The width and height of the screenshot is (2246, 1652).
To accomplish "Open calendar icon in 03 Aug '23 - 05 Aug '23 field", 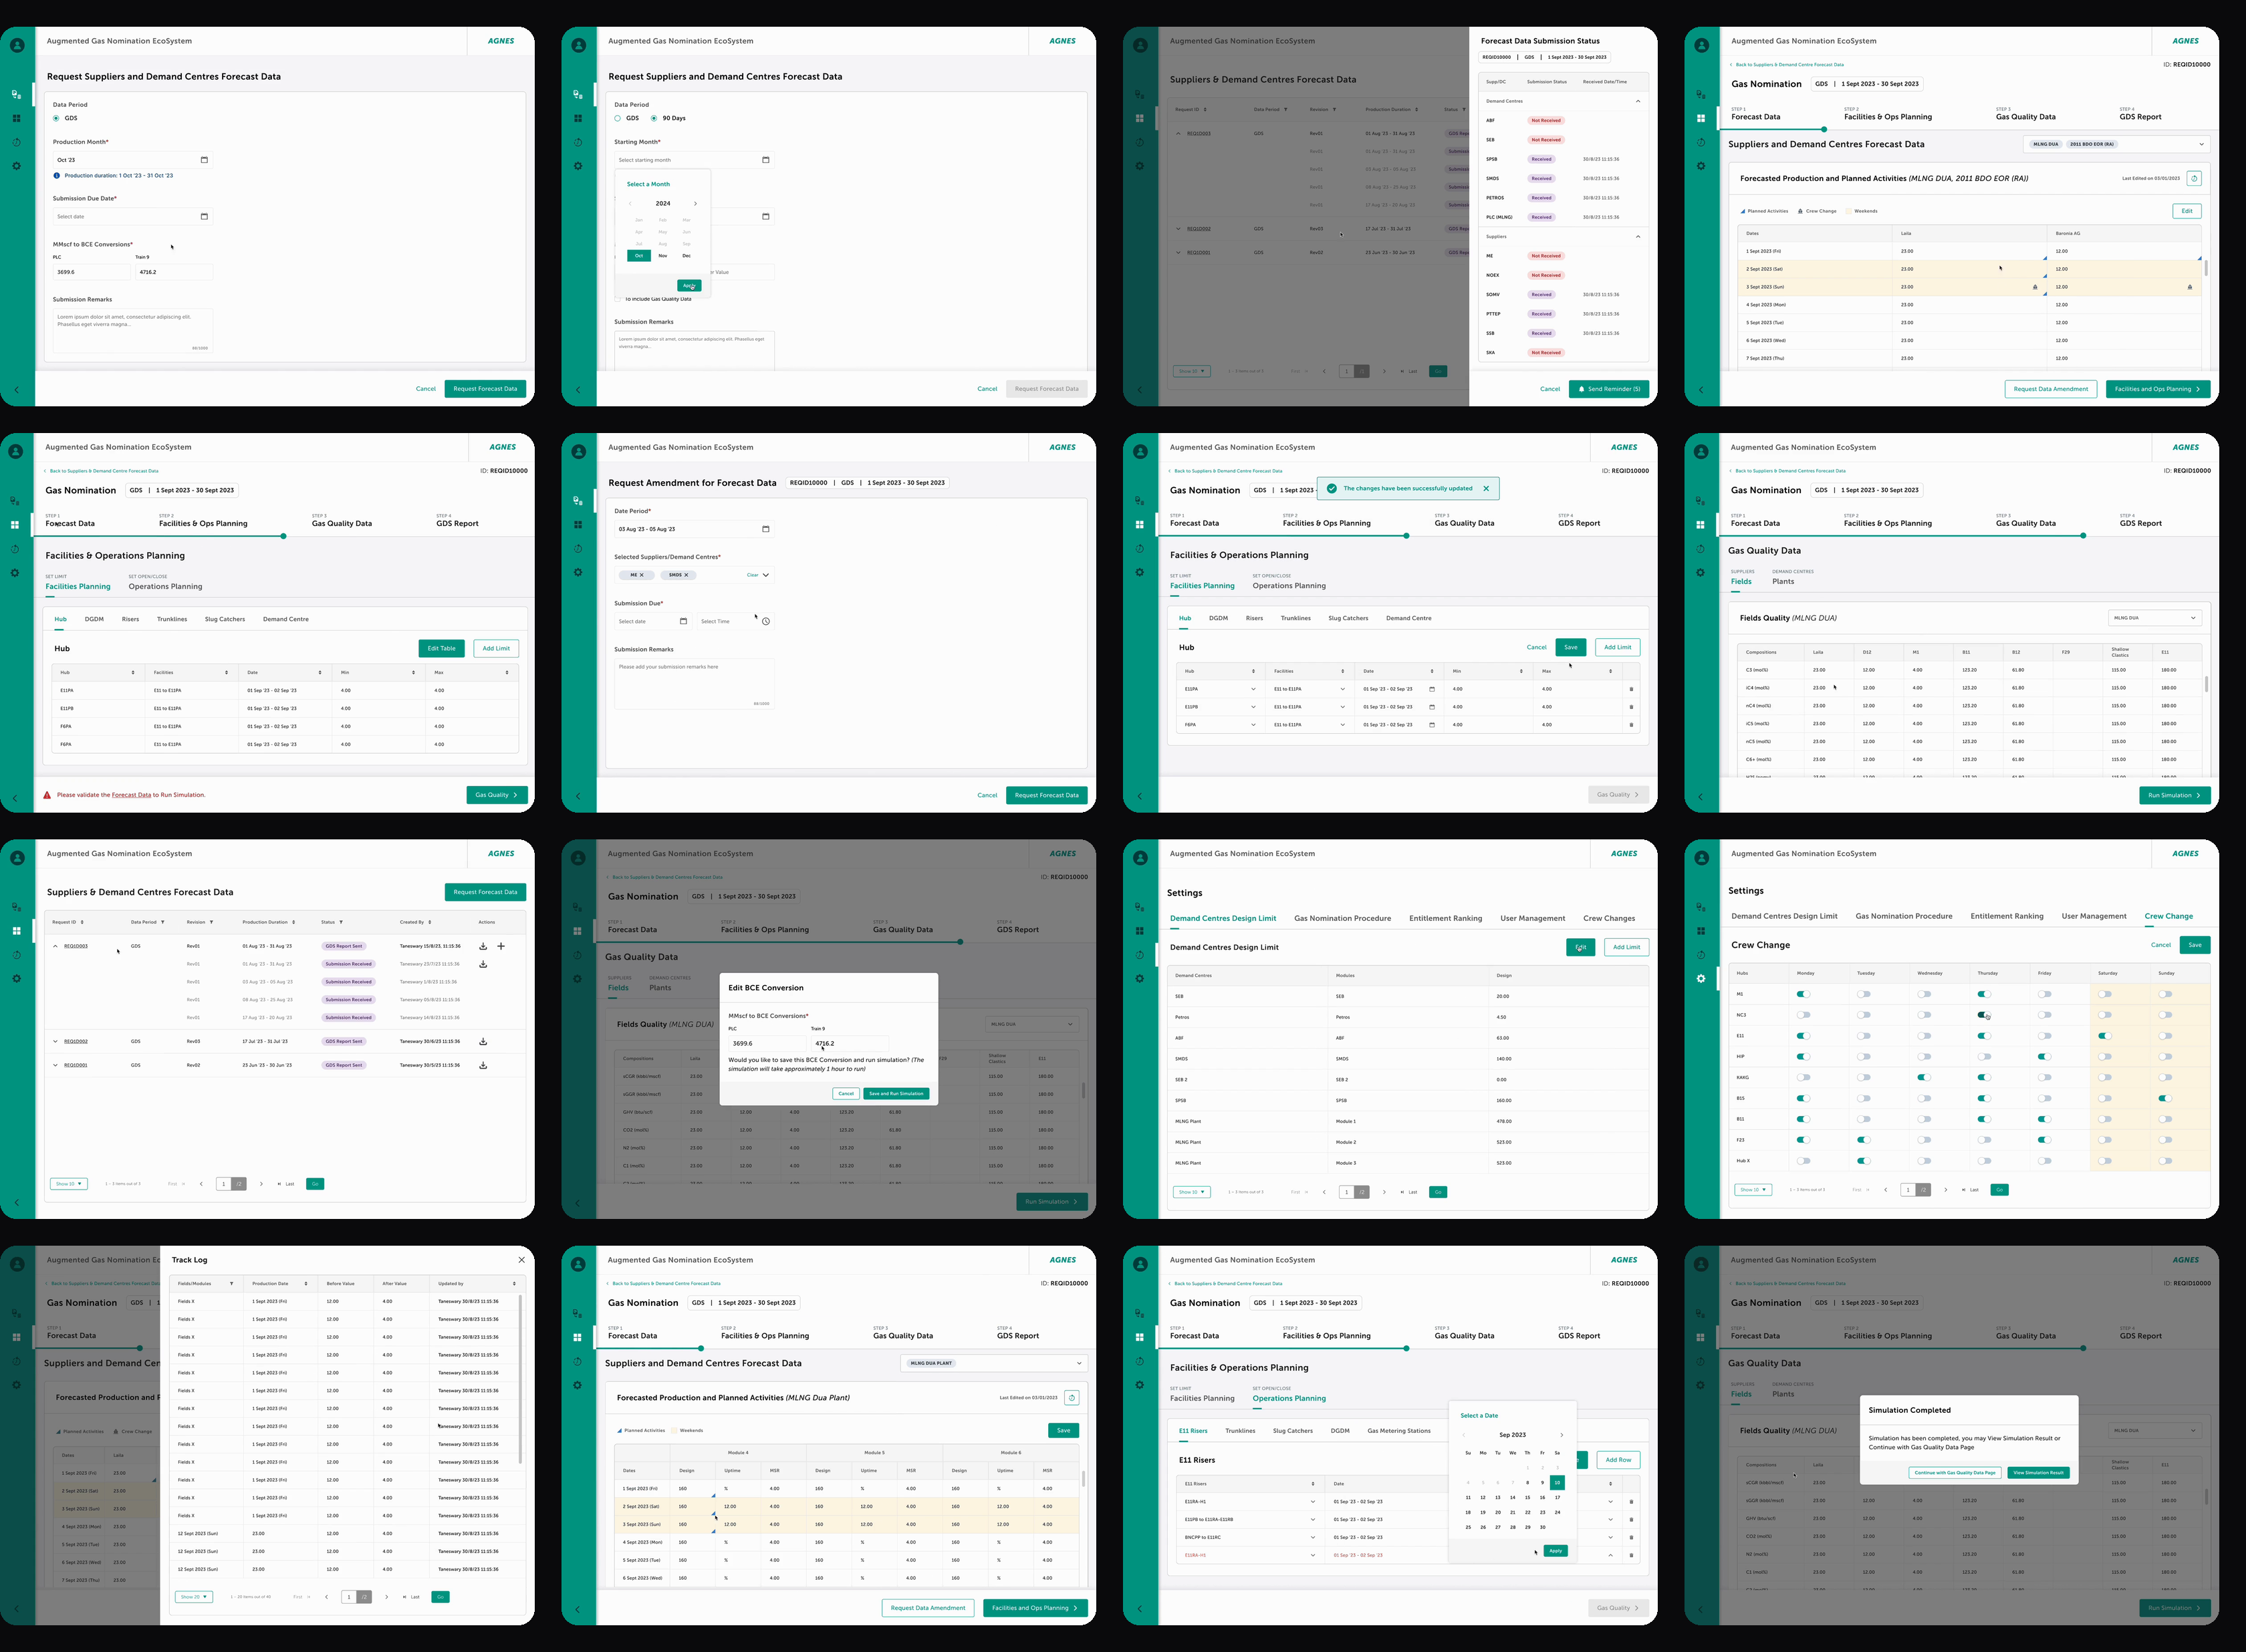I will [x=766, y=529].
